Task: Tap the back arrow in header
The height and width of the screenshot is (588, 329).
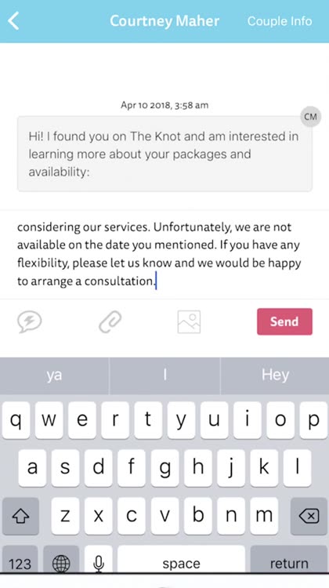Action: click(13, 20)
